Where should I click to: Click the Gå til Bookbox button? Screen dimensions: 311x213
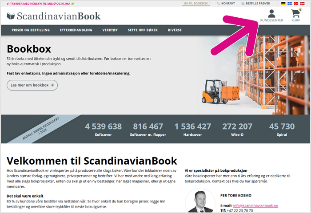tap(196, 4)
